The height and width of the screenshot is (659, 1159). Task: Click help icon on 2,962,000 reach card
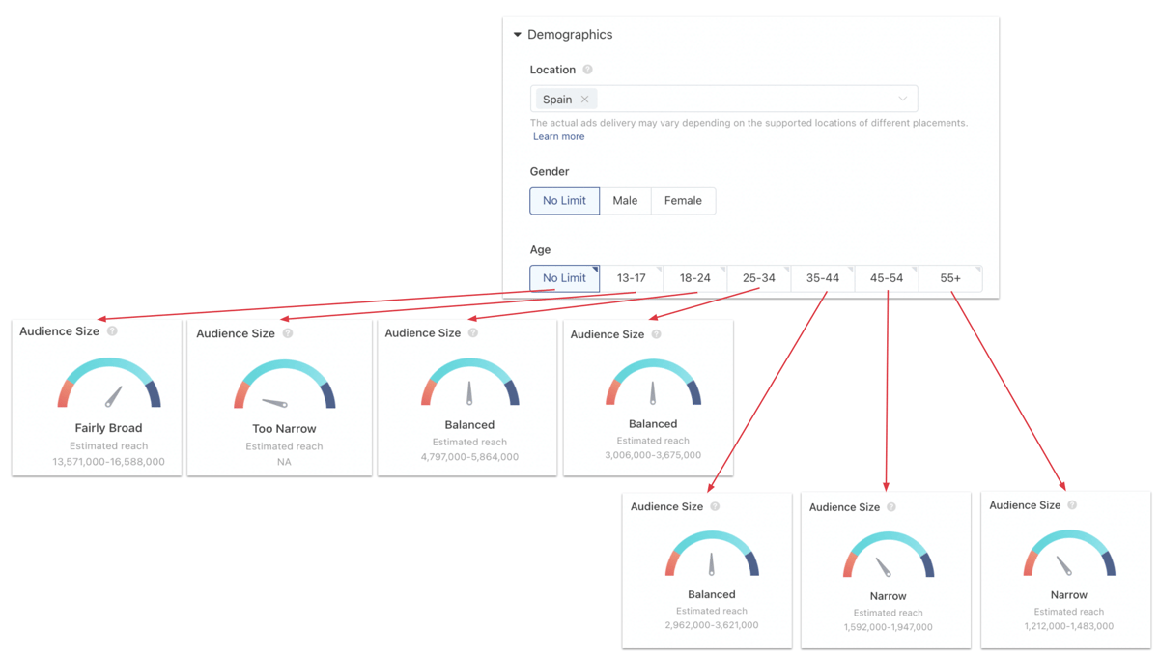[x=715, y=506]
